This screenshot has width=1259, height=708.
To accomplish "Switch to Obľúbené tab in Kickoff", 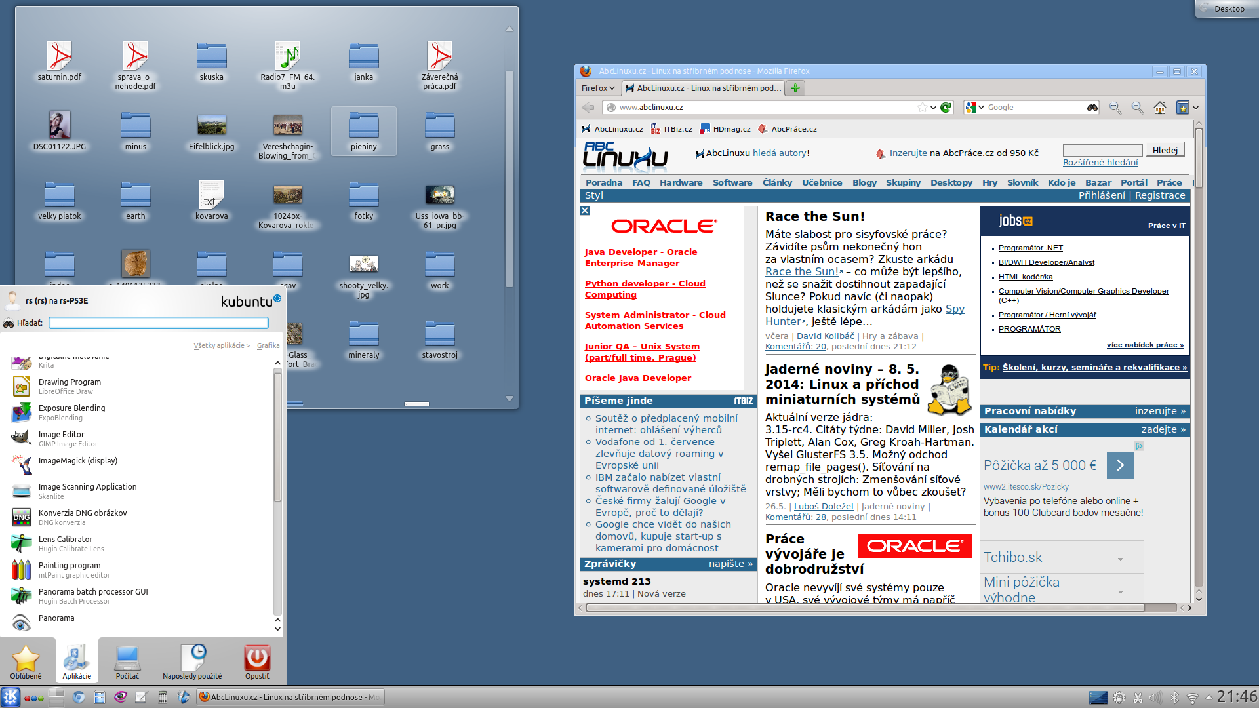I will tap(26, 661).
